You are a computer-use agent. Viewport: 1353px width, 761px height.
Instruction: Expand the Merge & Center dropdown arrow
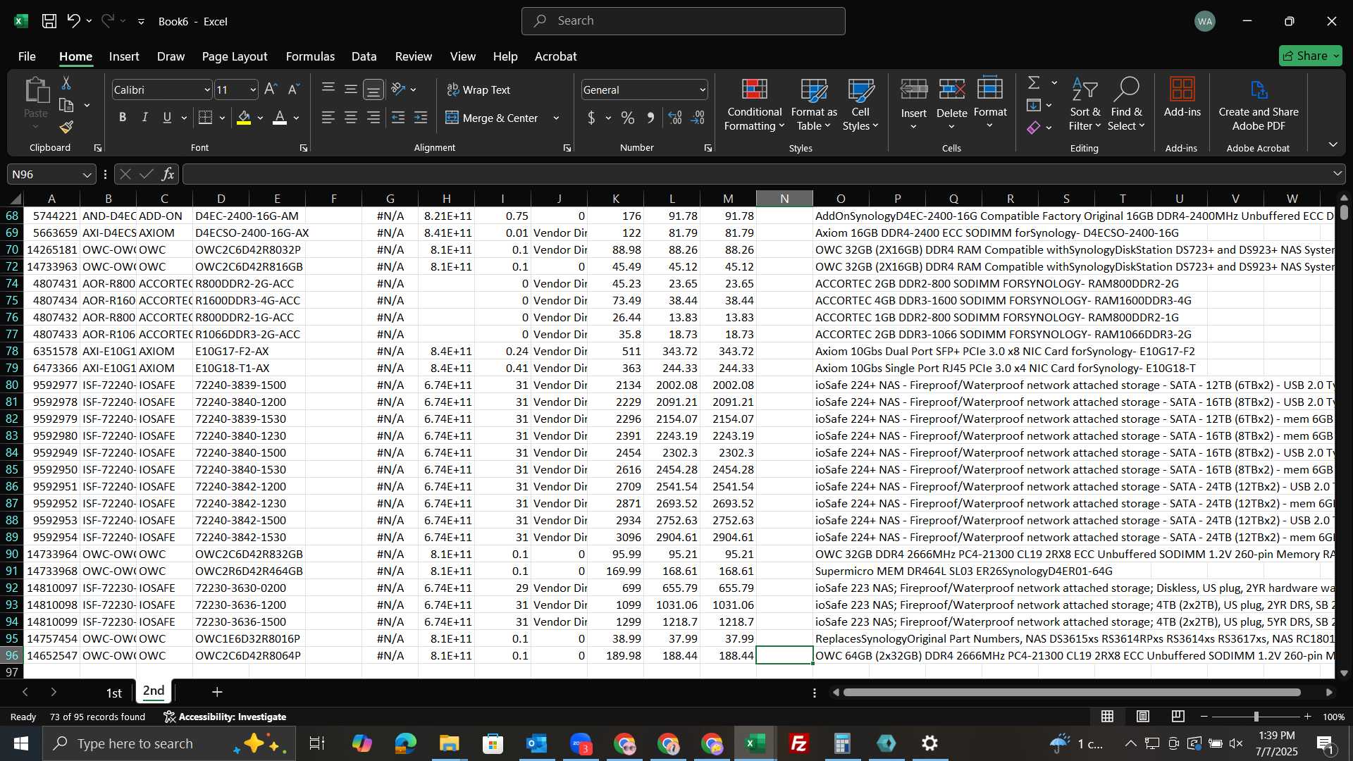coord(556,118)
